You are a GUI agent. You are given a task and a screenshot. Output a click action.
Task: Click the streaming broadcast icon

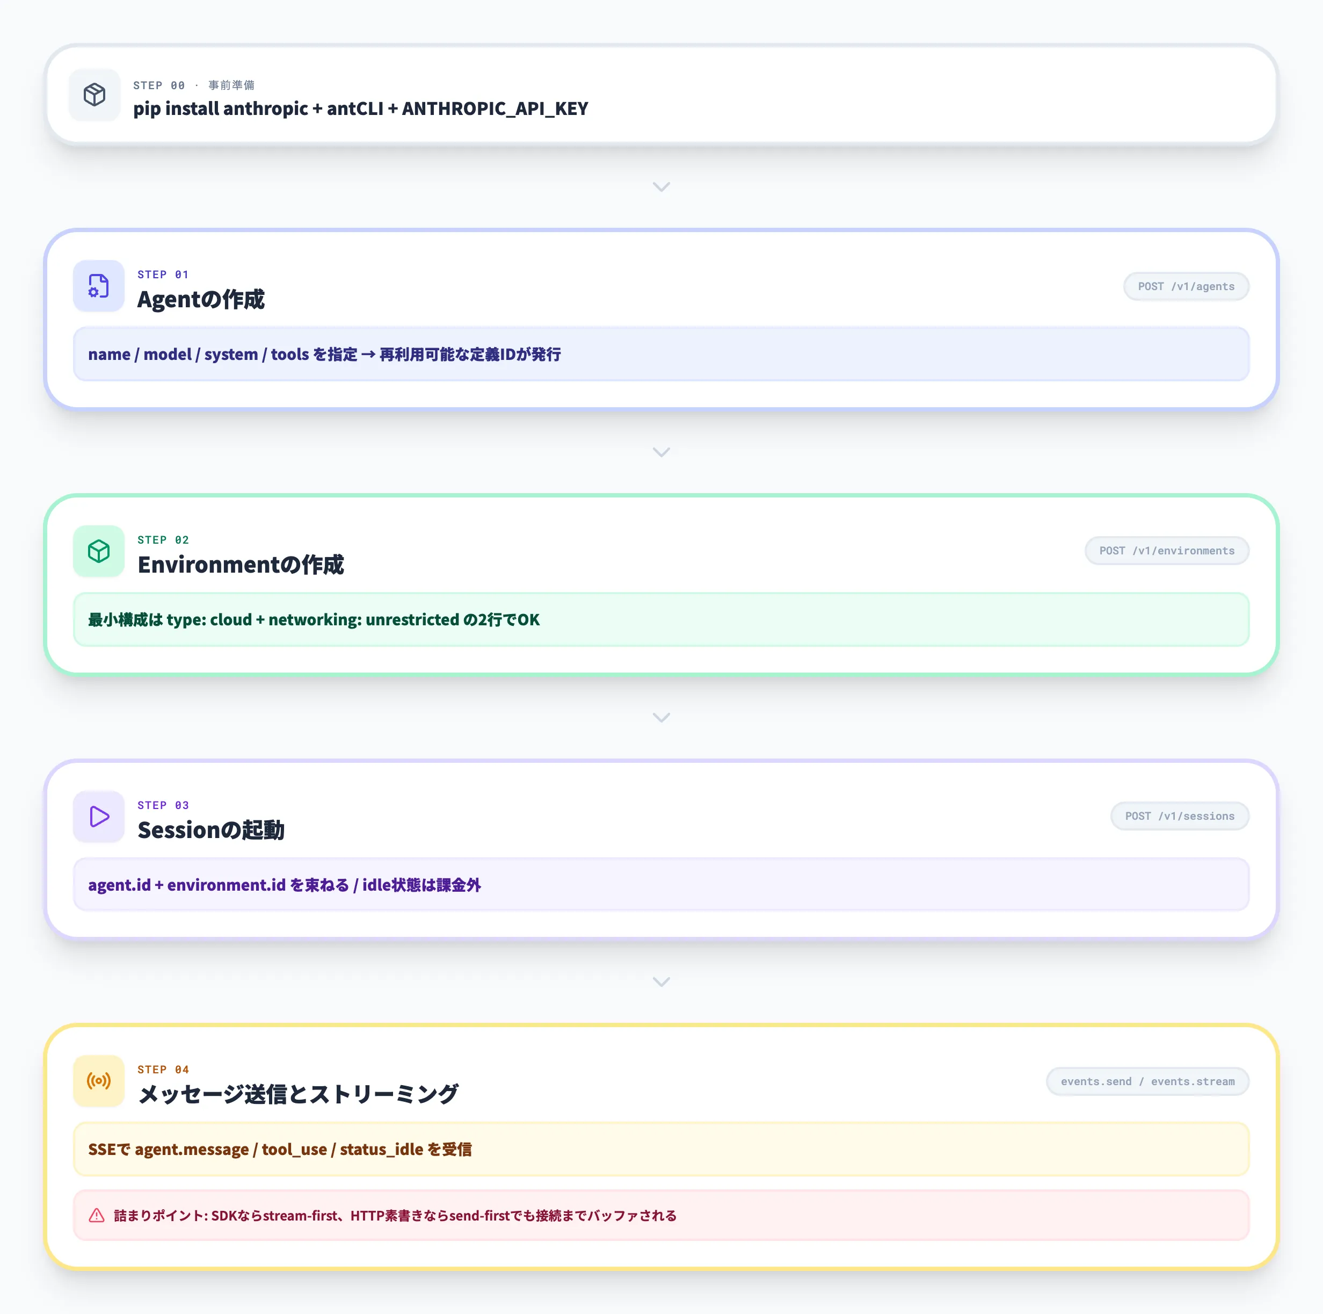point(99,1080)
